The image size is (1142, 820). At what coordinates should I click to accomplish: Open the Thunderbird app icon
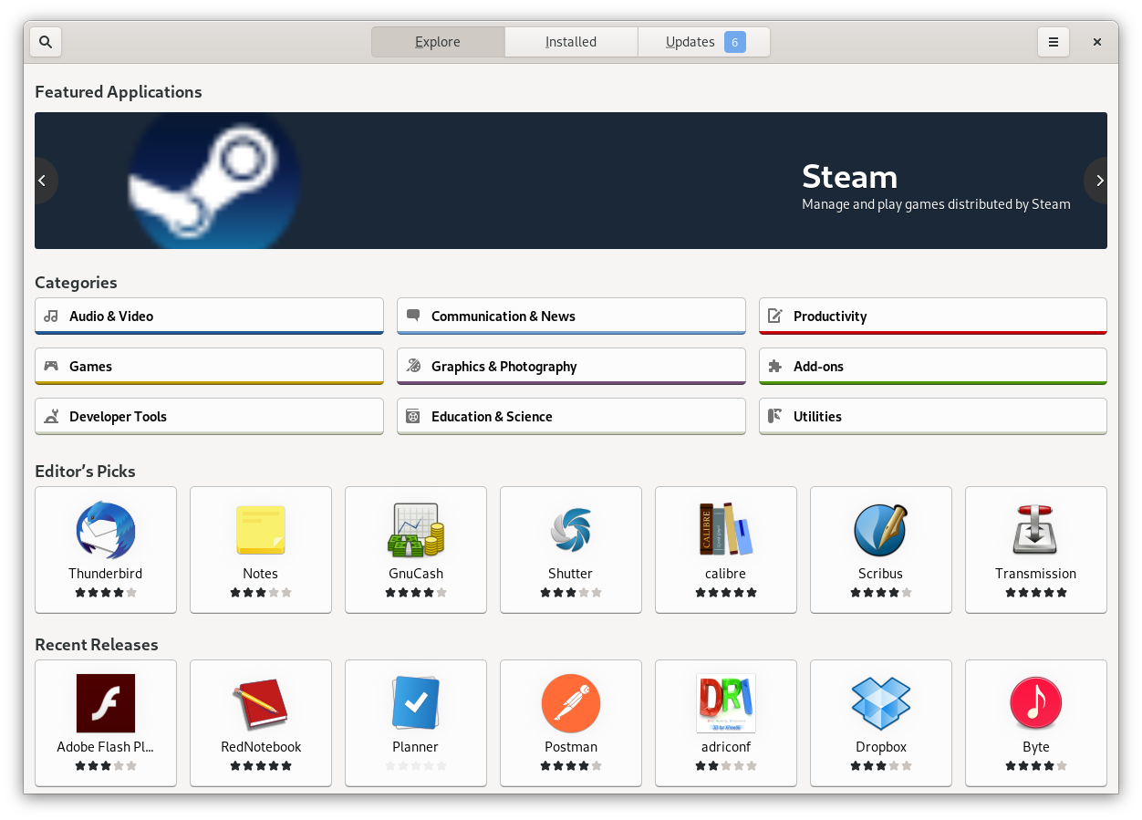pyautogui.click(x=106, y=530)
